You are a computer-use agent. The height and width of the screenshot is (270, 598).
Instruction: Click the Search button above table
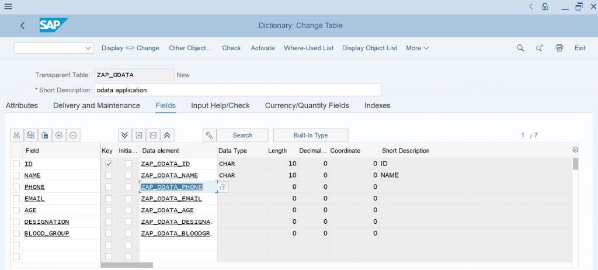[x=242, y=135]
